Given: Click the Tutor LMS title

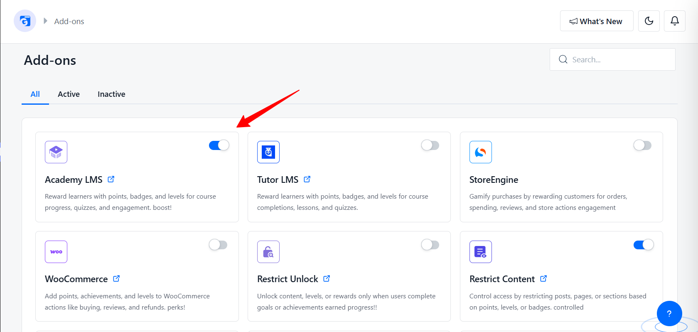Looking at the screenshot, I should pyautogui.click(x=278, y=180).
